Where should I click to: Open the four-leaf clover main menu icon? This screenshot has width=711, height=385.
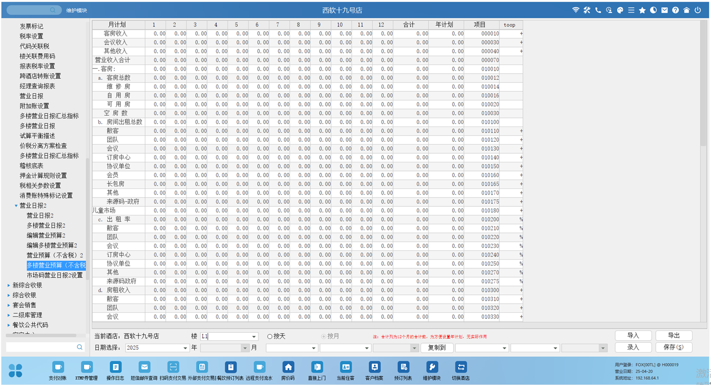16,370
